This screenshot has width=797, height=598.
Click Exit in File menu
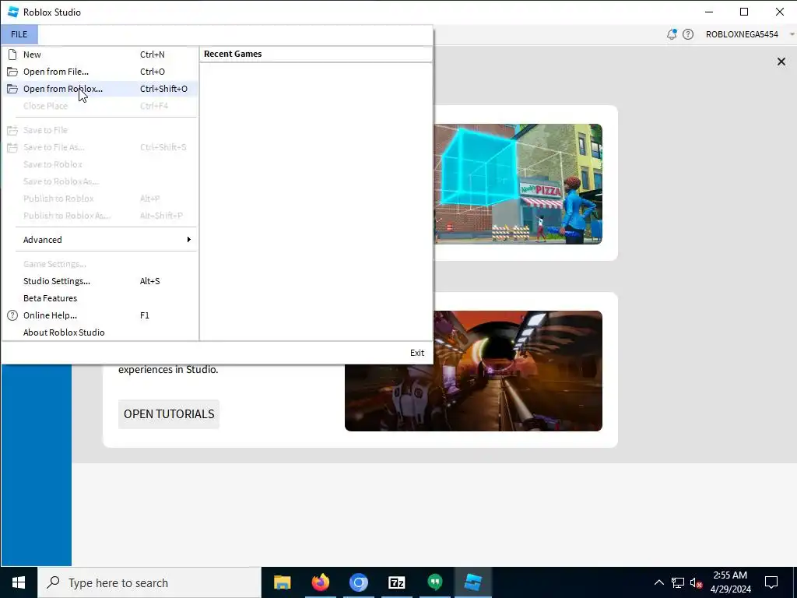417,353
